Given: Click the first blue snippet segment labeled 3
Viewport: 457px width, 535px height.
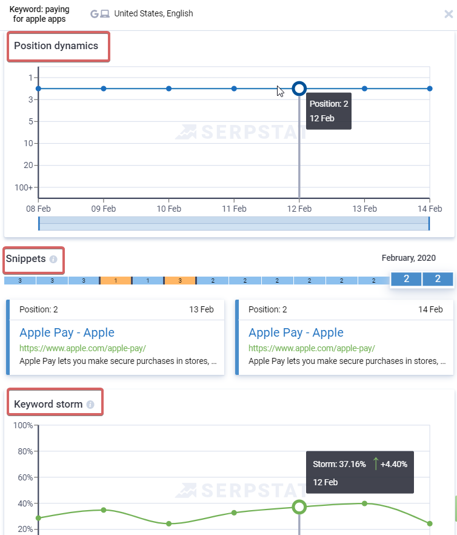Looking at the screenshot, I should point(20,281).
